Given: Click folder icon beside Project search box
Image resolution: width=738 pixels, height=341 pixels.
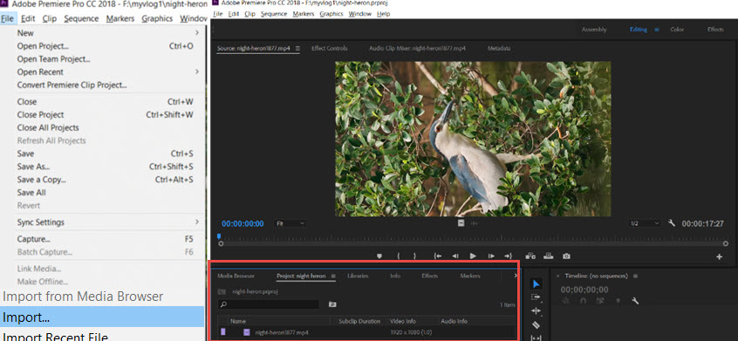Looking at the screenshot, I should (332, 304).
